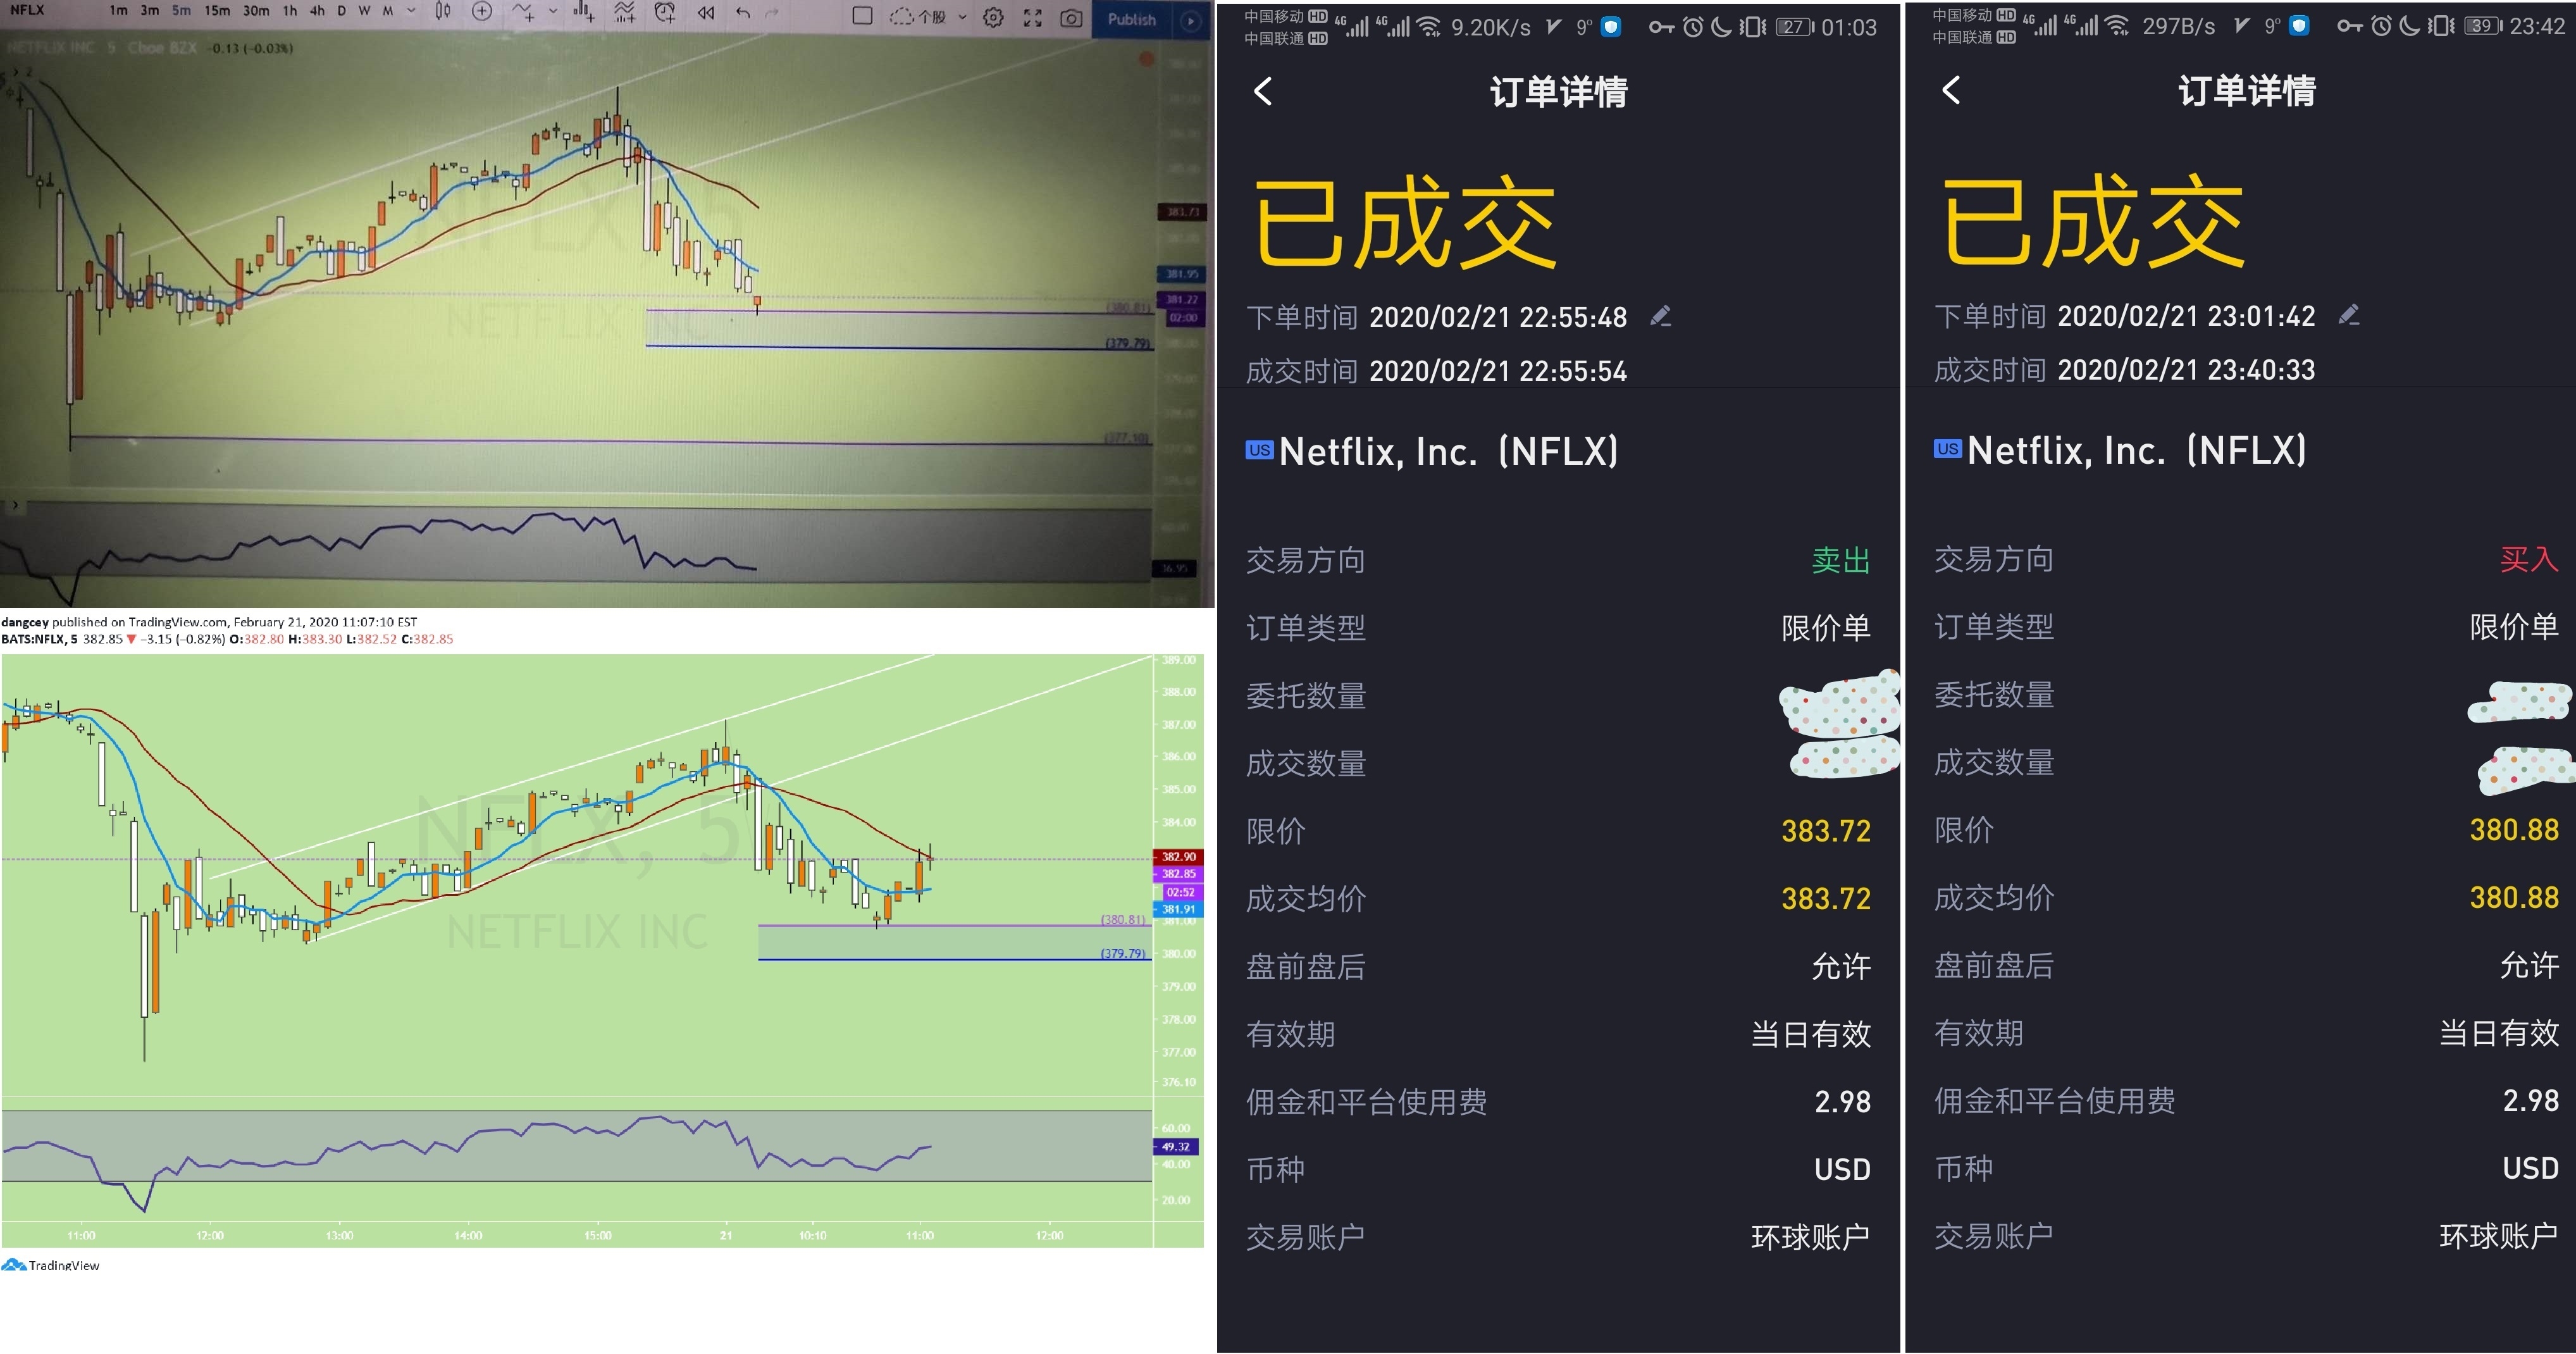Edit order time note on the 23:01:42 order
This screenshot has height=1354, width=2576.
[x=2349, y=315]
